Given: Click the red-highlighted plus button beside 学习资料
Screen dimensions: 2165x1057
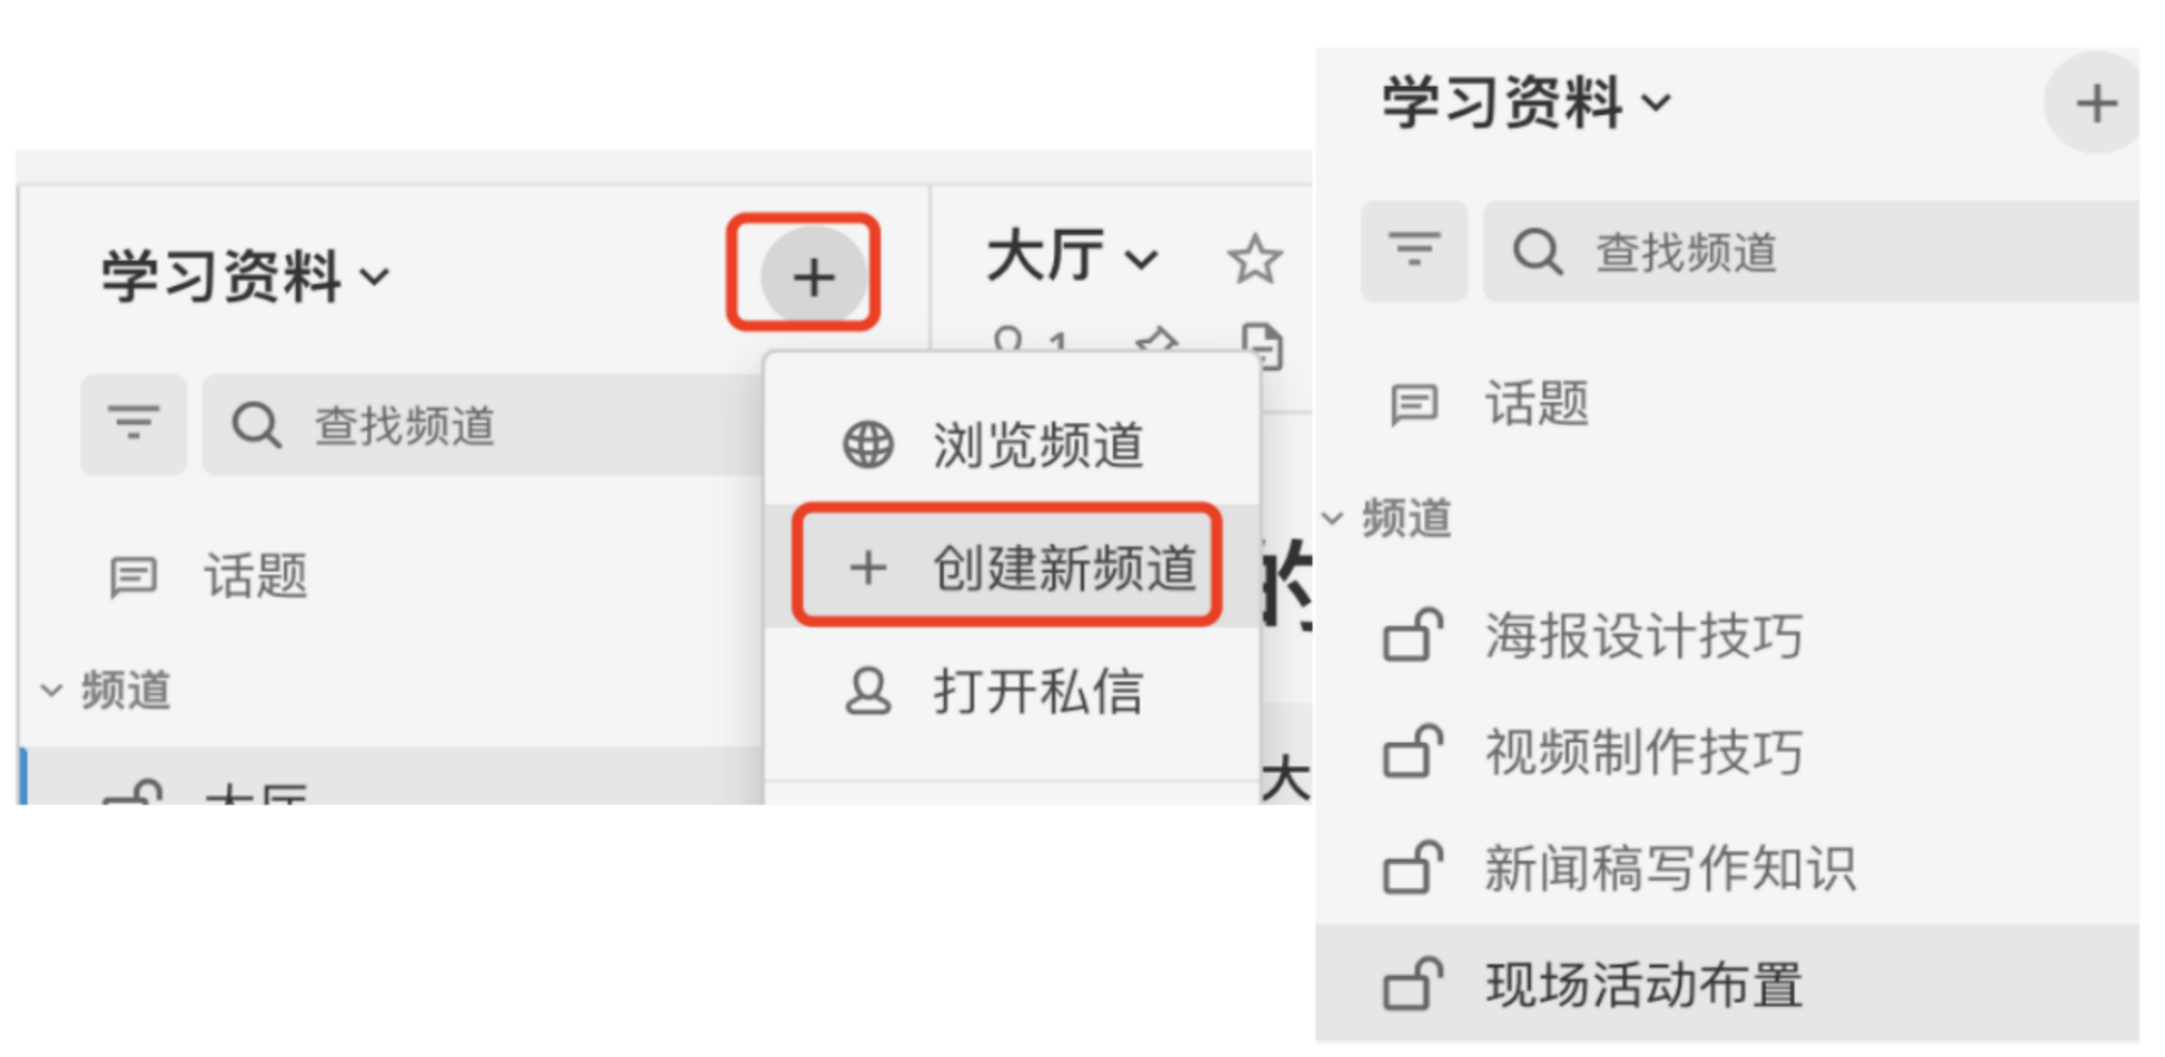Looking at the screenshot, I should point(813,276).
